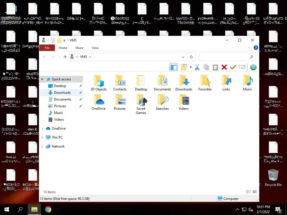Switch to the View ribbon tab

(95, 48)
